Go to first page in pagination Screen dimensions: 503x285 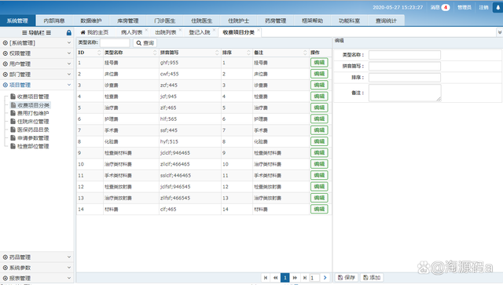point(266,278)
